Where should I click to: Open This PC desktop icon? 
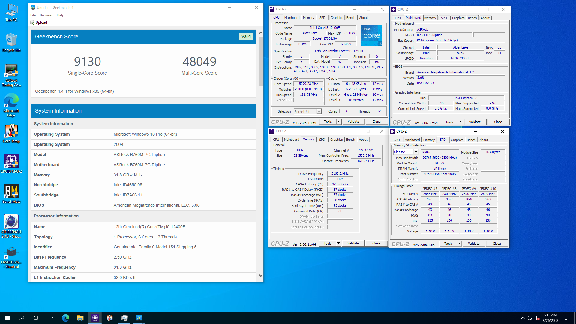(x=11, y=13)
